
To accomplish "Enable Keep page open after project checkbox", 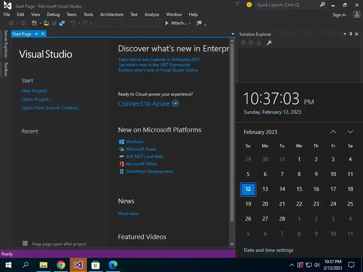I will (x=25, y=243).
